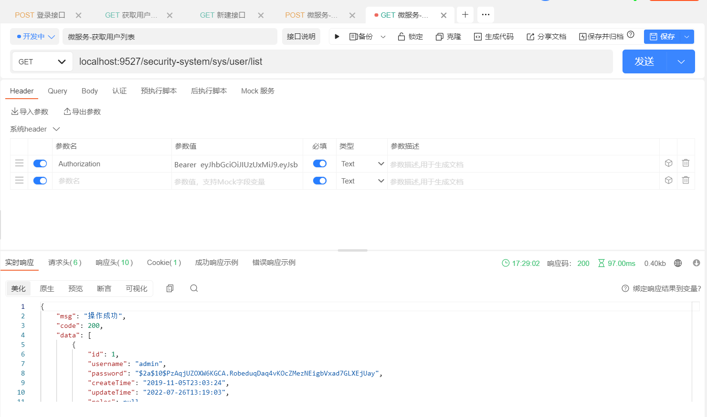Click the lock (锁定) icon
The image size is (707, 417).
pyautogui.click(x=401, y=37)
